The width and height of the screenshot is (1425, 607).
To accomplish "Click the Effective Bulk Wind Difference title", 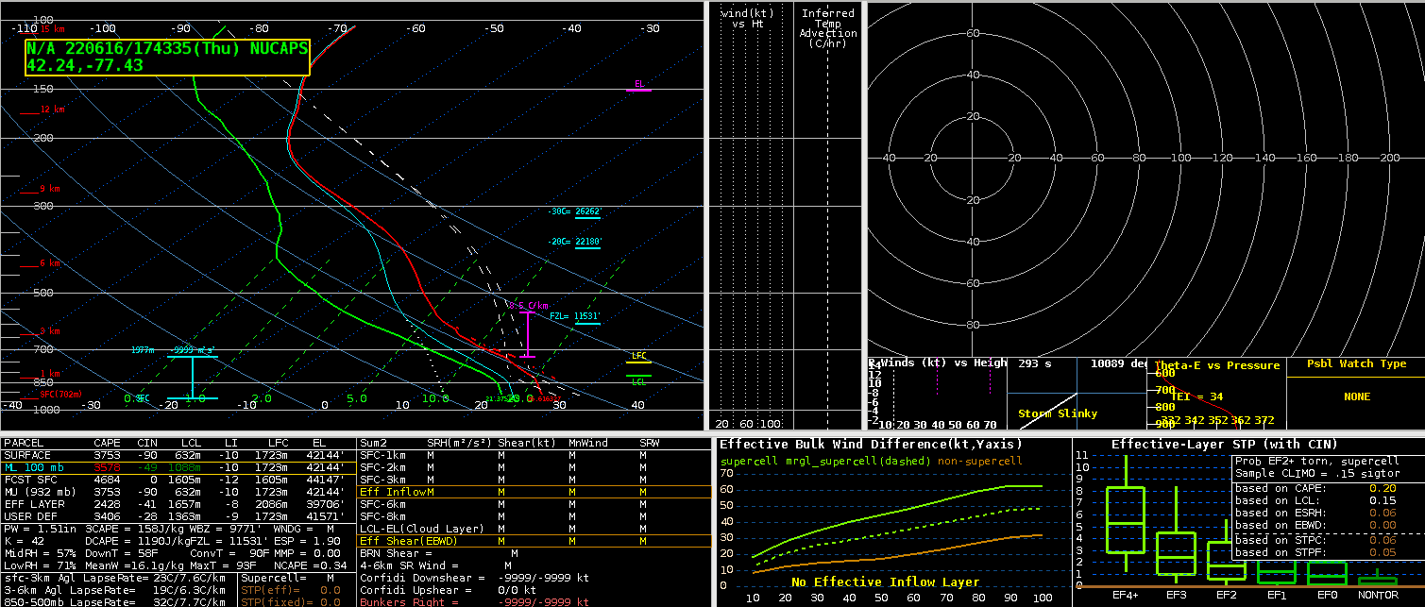I will (x=871, y=445).
